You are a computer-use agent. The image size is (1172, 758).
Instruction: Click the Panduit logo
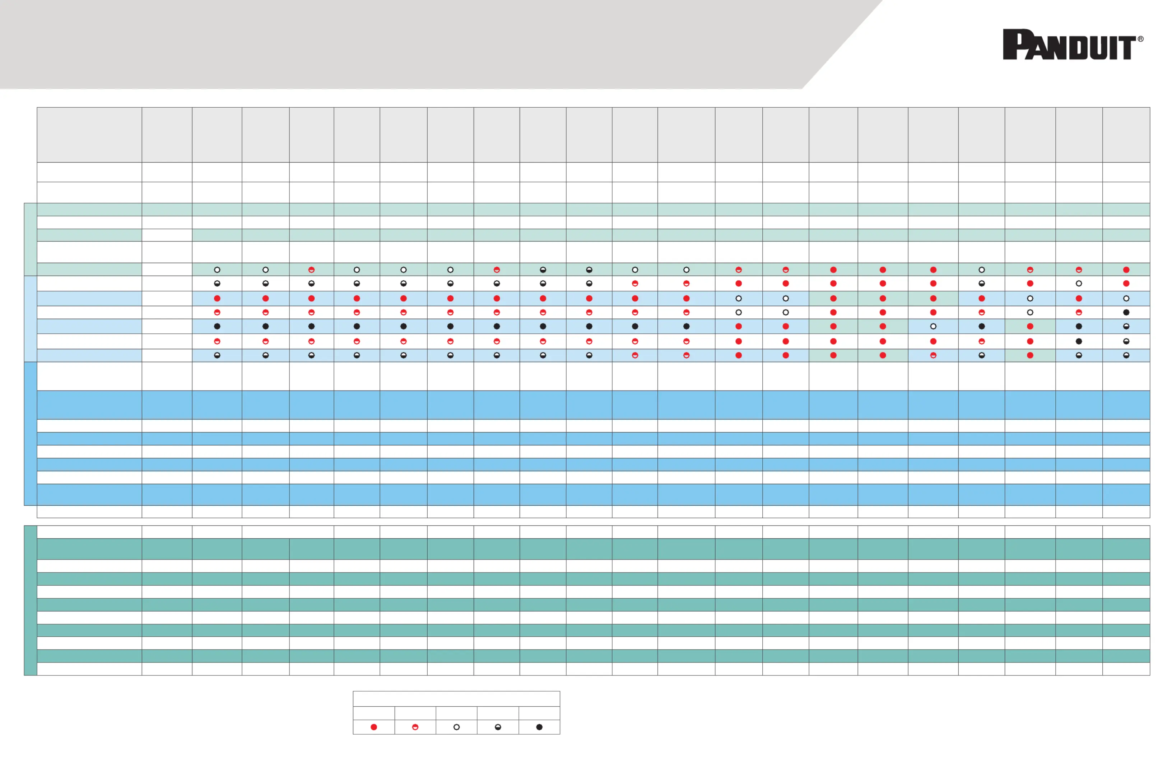coord(1073,44)
